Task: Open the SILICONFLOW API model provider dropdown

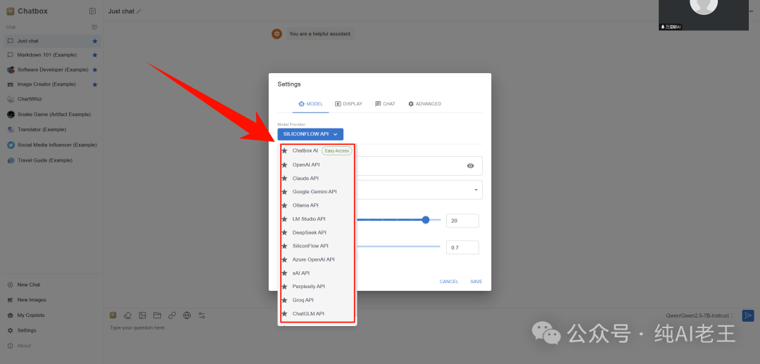Action: point(310,134)
